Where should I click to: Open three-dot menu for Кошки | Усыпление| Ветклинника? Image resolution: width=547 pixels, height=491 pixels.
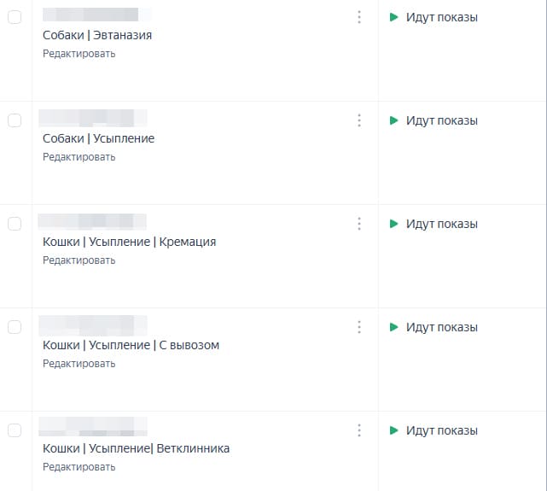(x=359, y=430)
